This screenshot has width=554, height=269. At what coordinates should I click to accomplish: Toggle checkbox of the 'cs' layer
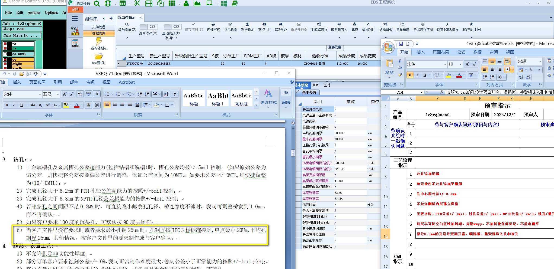(5, 60)
